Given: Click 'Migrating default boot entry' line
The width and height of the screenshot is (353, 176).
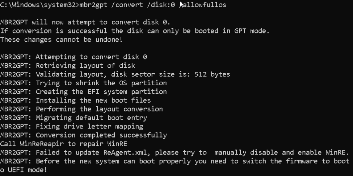Looking at the screenshot, I should click(x=91, y=118).
